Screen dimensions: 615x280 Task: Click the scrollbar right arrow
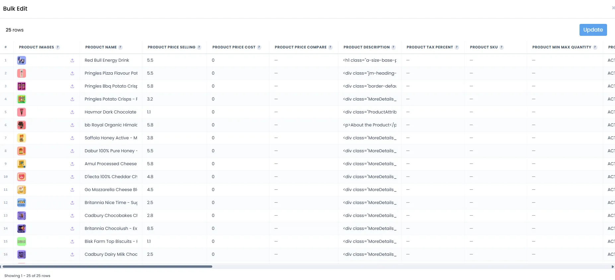point(613,266)
